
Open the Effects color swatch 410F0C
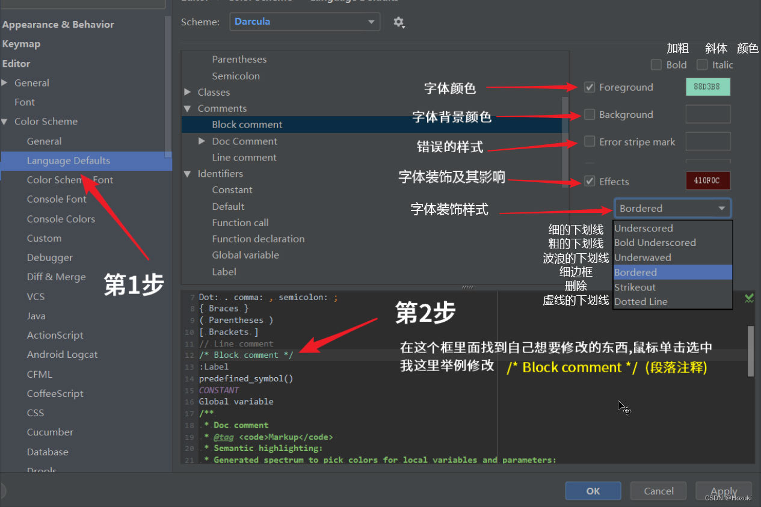click(x=708, y=181)
